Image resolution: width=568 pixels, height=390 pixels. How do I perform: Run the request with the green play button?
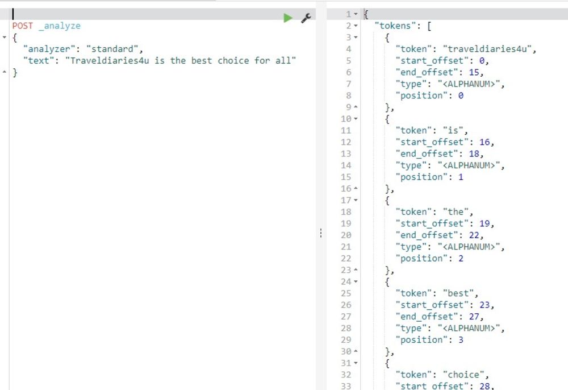287,18
